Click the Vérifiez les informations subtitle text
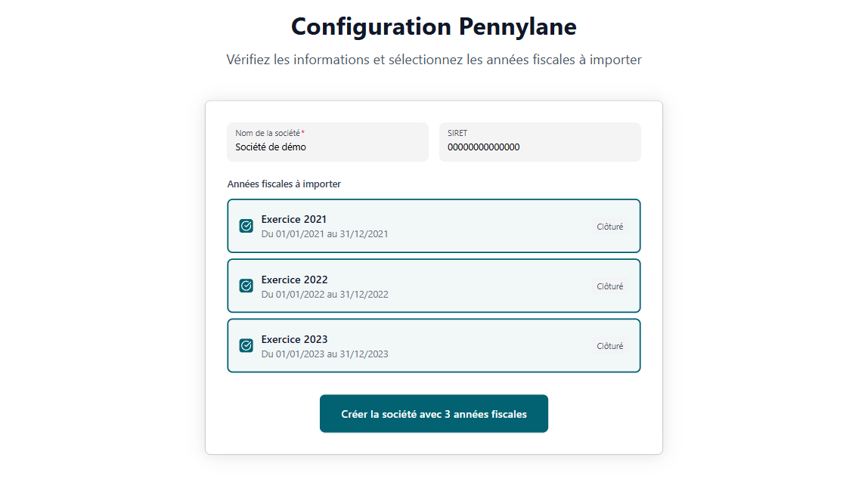Image resolution: width=868 pixels, height=485 pixels. [434, 60]
